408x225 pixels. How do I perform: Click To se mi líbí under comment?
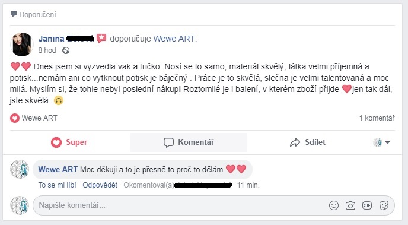tap(58, 185)
